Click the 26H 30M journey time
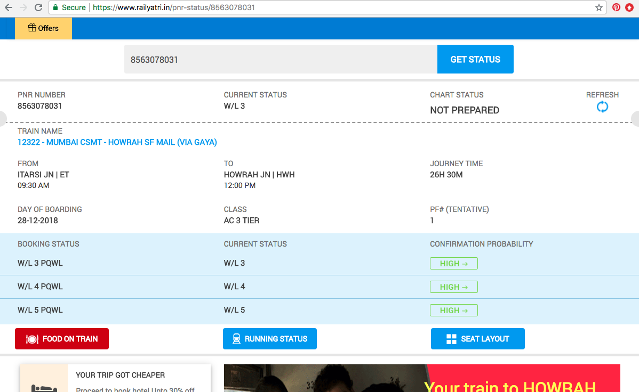Viewport: 639px width, 392px height. click(446, 175)
